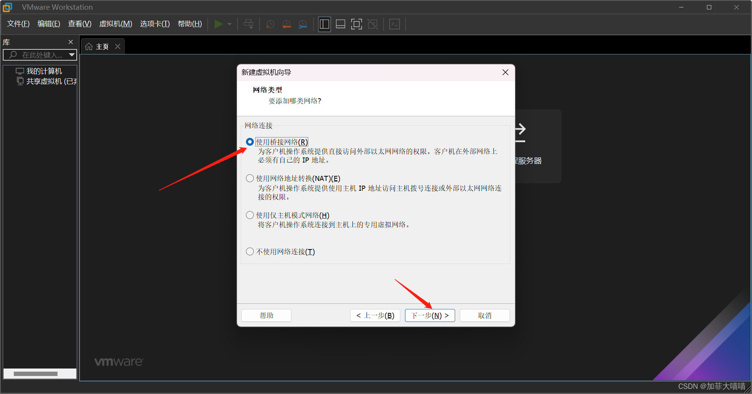This screenshot has height=394, width=752.
Task: Close the VMware Workstation window
Action: coord(736,7)
